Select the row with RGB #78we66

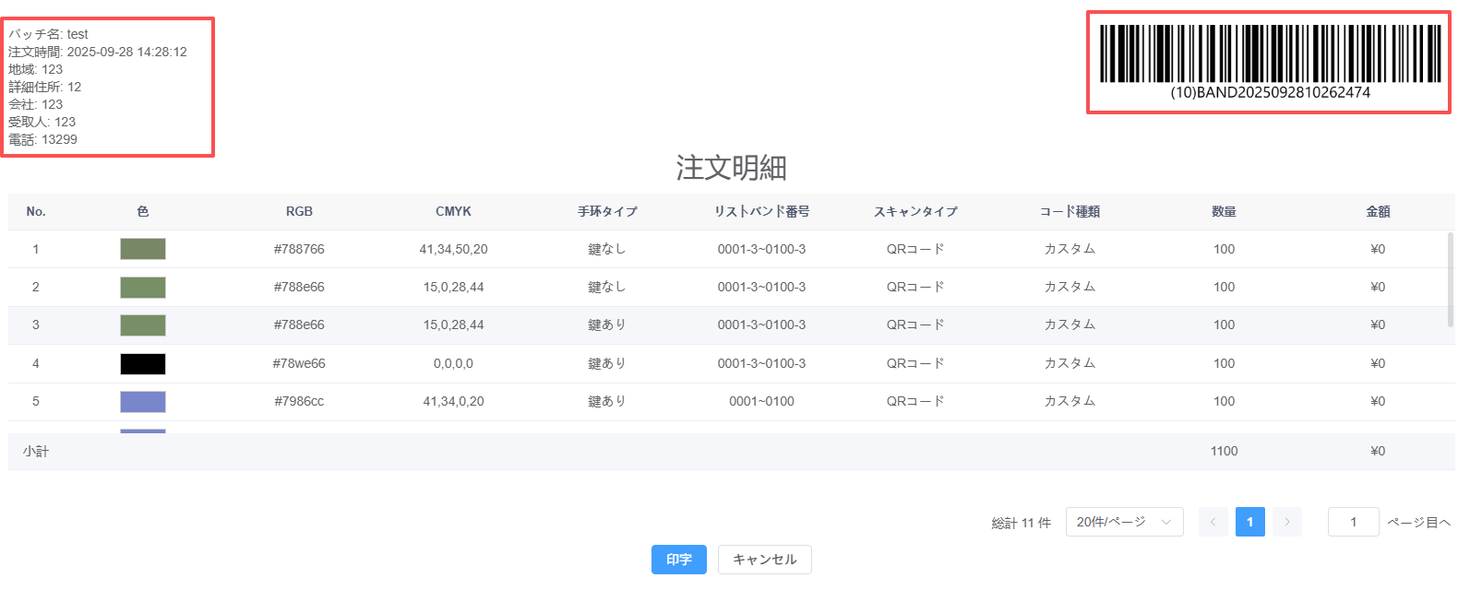[299, 363]
